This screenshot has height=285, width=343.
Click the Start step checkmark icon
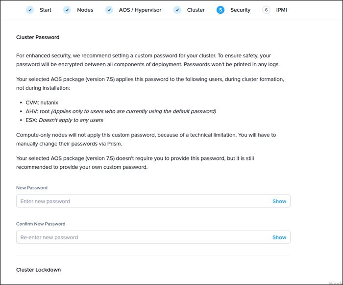[30, 10]
